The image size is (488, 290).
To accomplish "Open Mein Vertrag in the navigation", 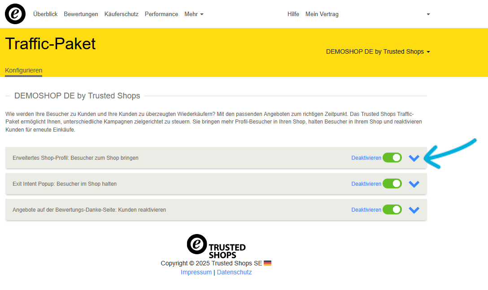I will click(x=322, y=14).
